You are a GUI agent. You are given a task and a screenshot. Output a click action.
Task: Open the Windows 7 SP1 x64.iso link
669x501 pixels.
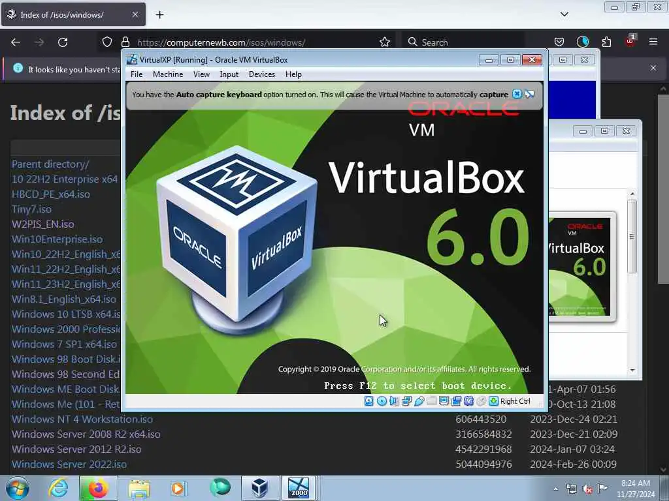64,344
